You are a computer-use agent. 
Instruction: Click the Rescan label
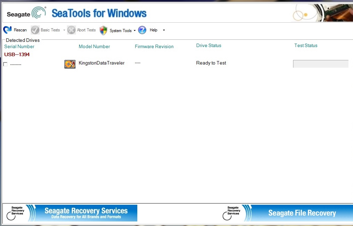coord(20,30)
